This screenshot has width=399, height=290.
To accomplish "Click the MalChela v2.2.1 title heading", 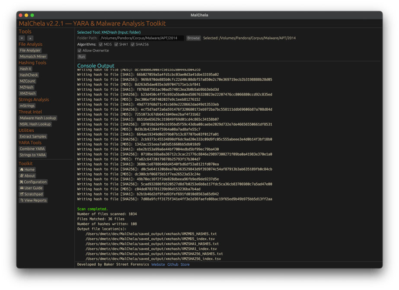I will click(92, 23).
